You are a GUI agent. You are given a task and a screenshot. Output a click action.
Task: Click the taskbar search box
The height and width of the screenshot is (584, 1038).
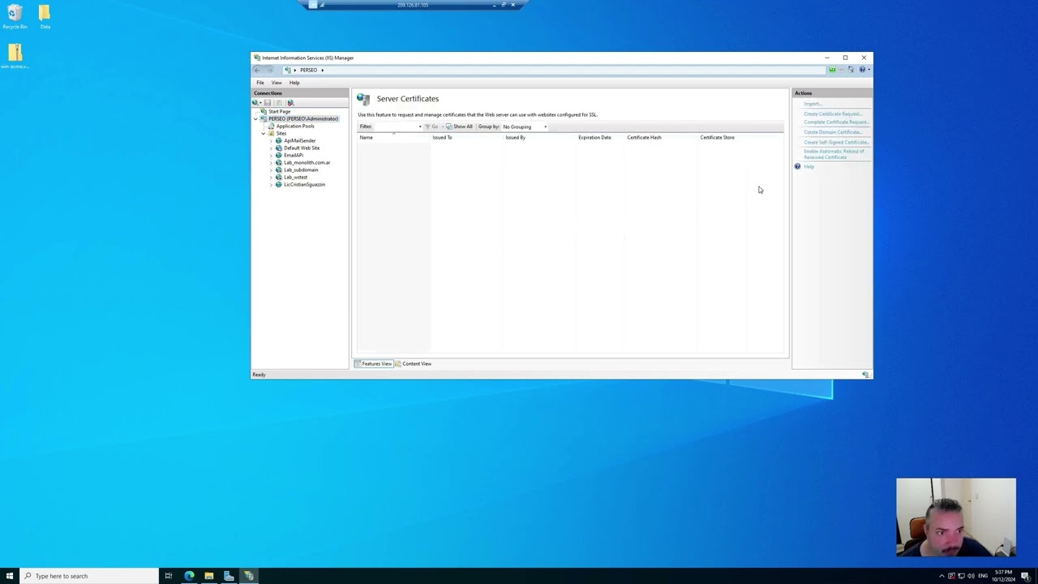tap(89, 576)
